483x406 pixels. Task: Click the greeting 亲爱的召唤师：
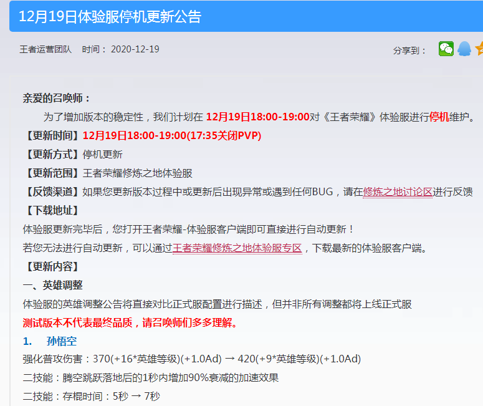coord(57,99)
